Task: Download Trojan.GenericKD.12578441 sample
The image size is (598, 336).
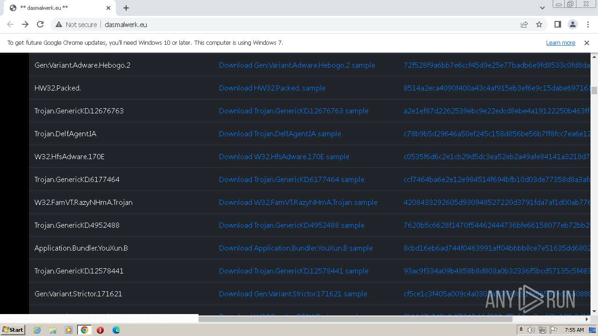Action: click(x=293, y=271)
